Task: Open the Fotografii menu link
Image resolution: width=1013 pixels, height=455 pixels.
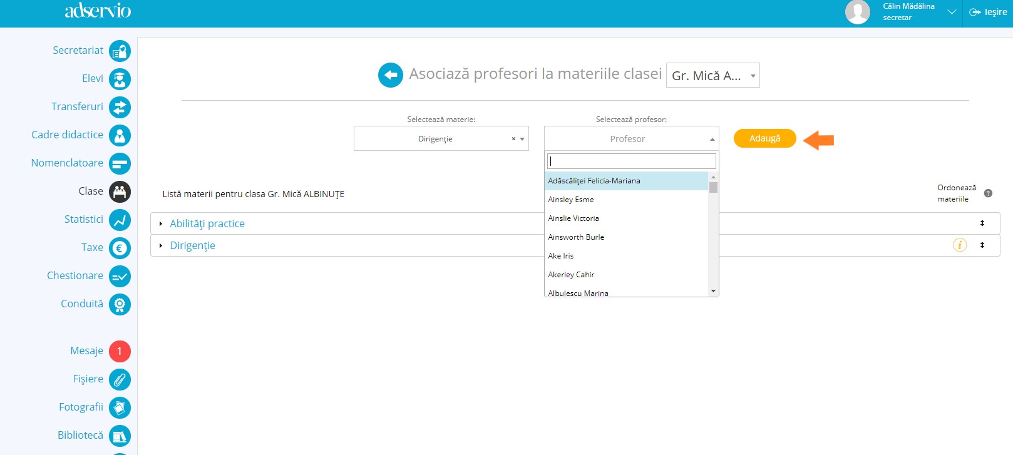Action: [81, 407]
